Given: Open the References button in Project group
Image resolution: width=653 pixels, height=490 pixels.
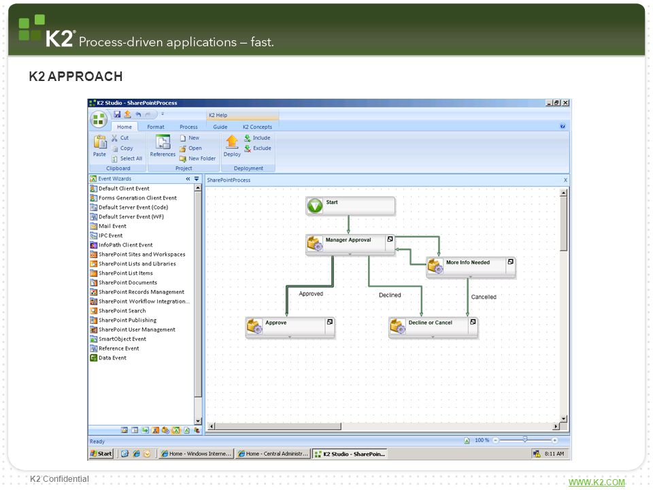Looking at the screenshot, I should (x=163, y=146).
